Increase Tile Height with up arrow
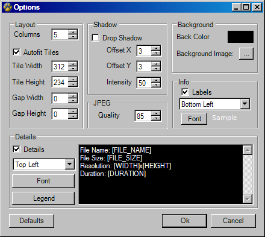This screenshot has width=265, height=237. tap(73, 80)
